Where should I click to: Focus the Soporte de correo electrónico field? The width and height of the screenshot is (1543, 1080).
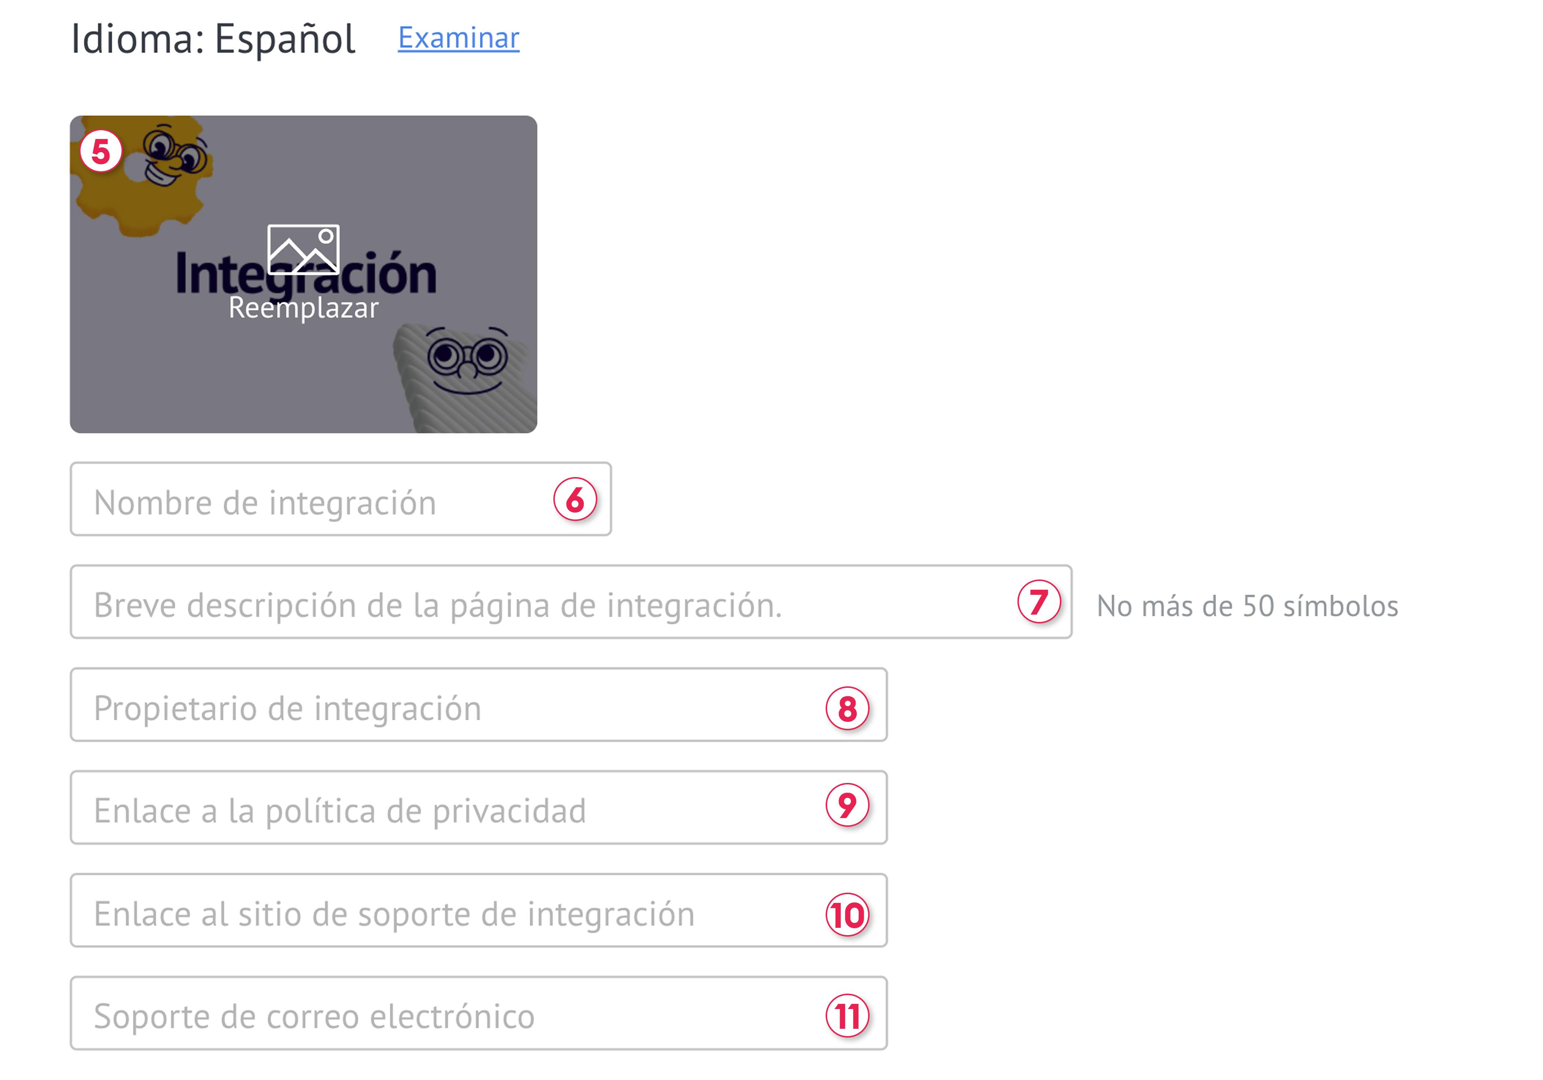(x=478, y=1013)
